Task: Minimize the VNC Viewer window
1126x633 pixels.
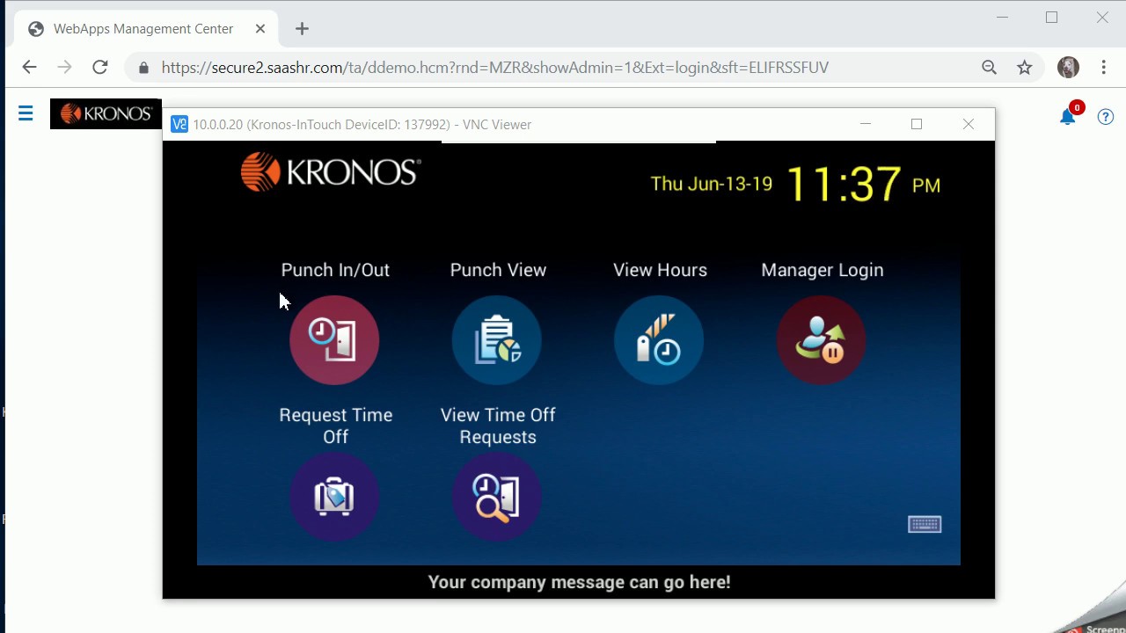Action: (x=866, y=124)
